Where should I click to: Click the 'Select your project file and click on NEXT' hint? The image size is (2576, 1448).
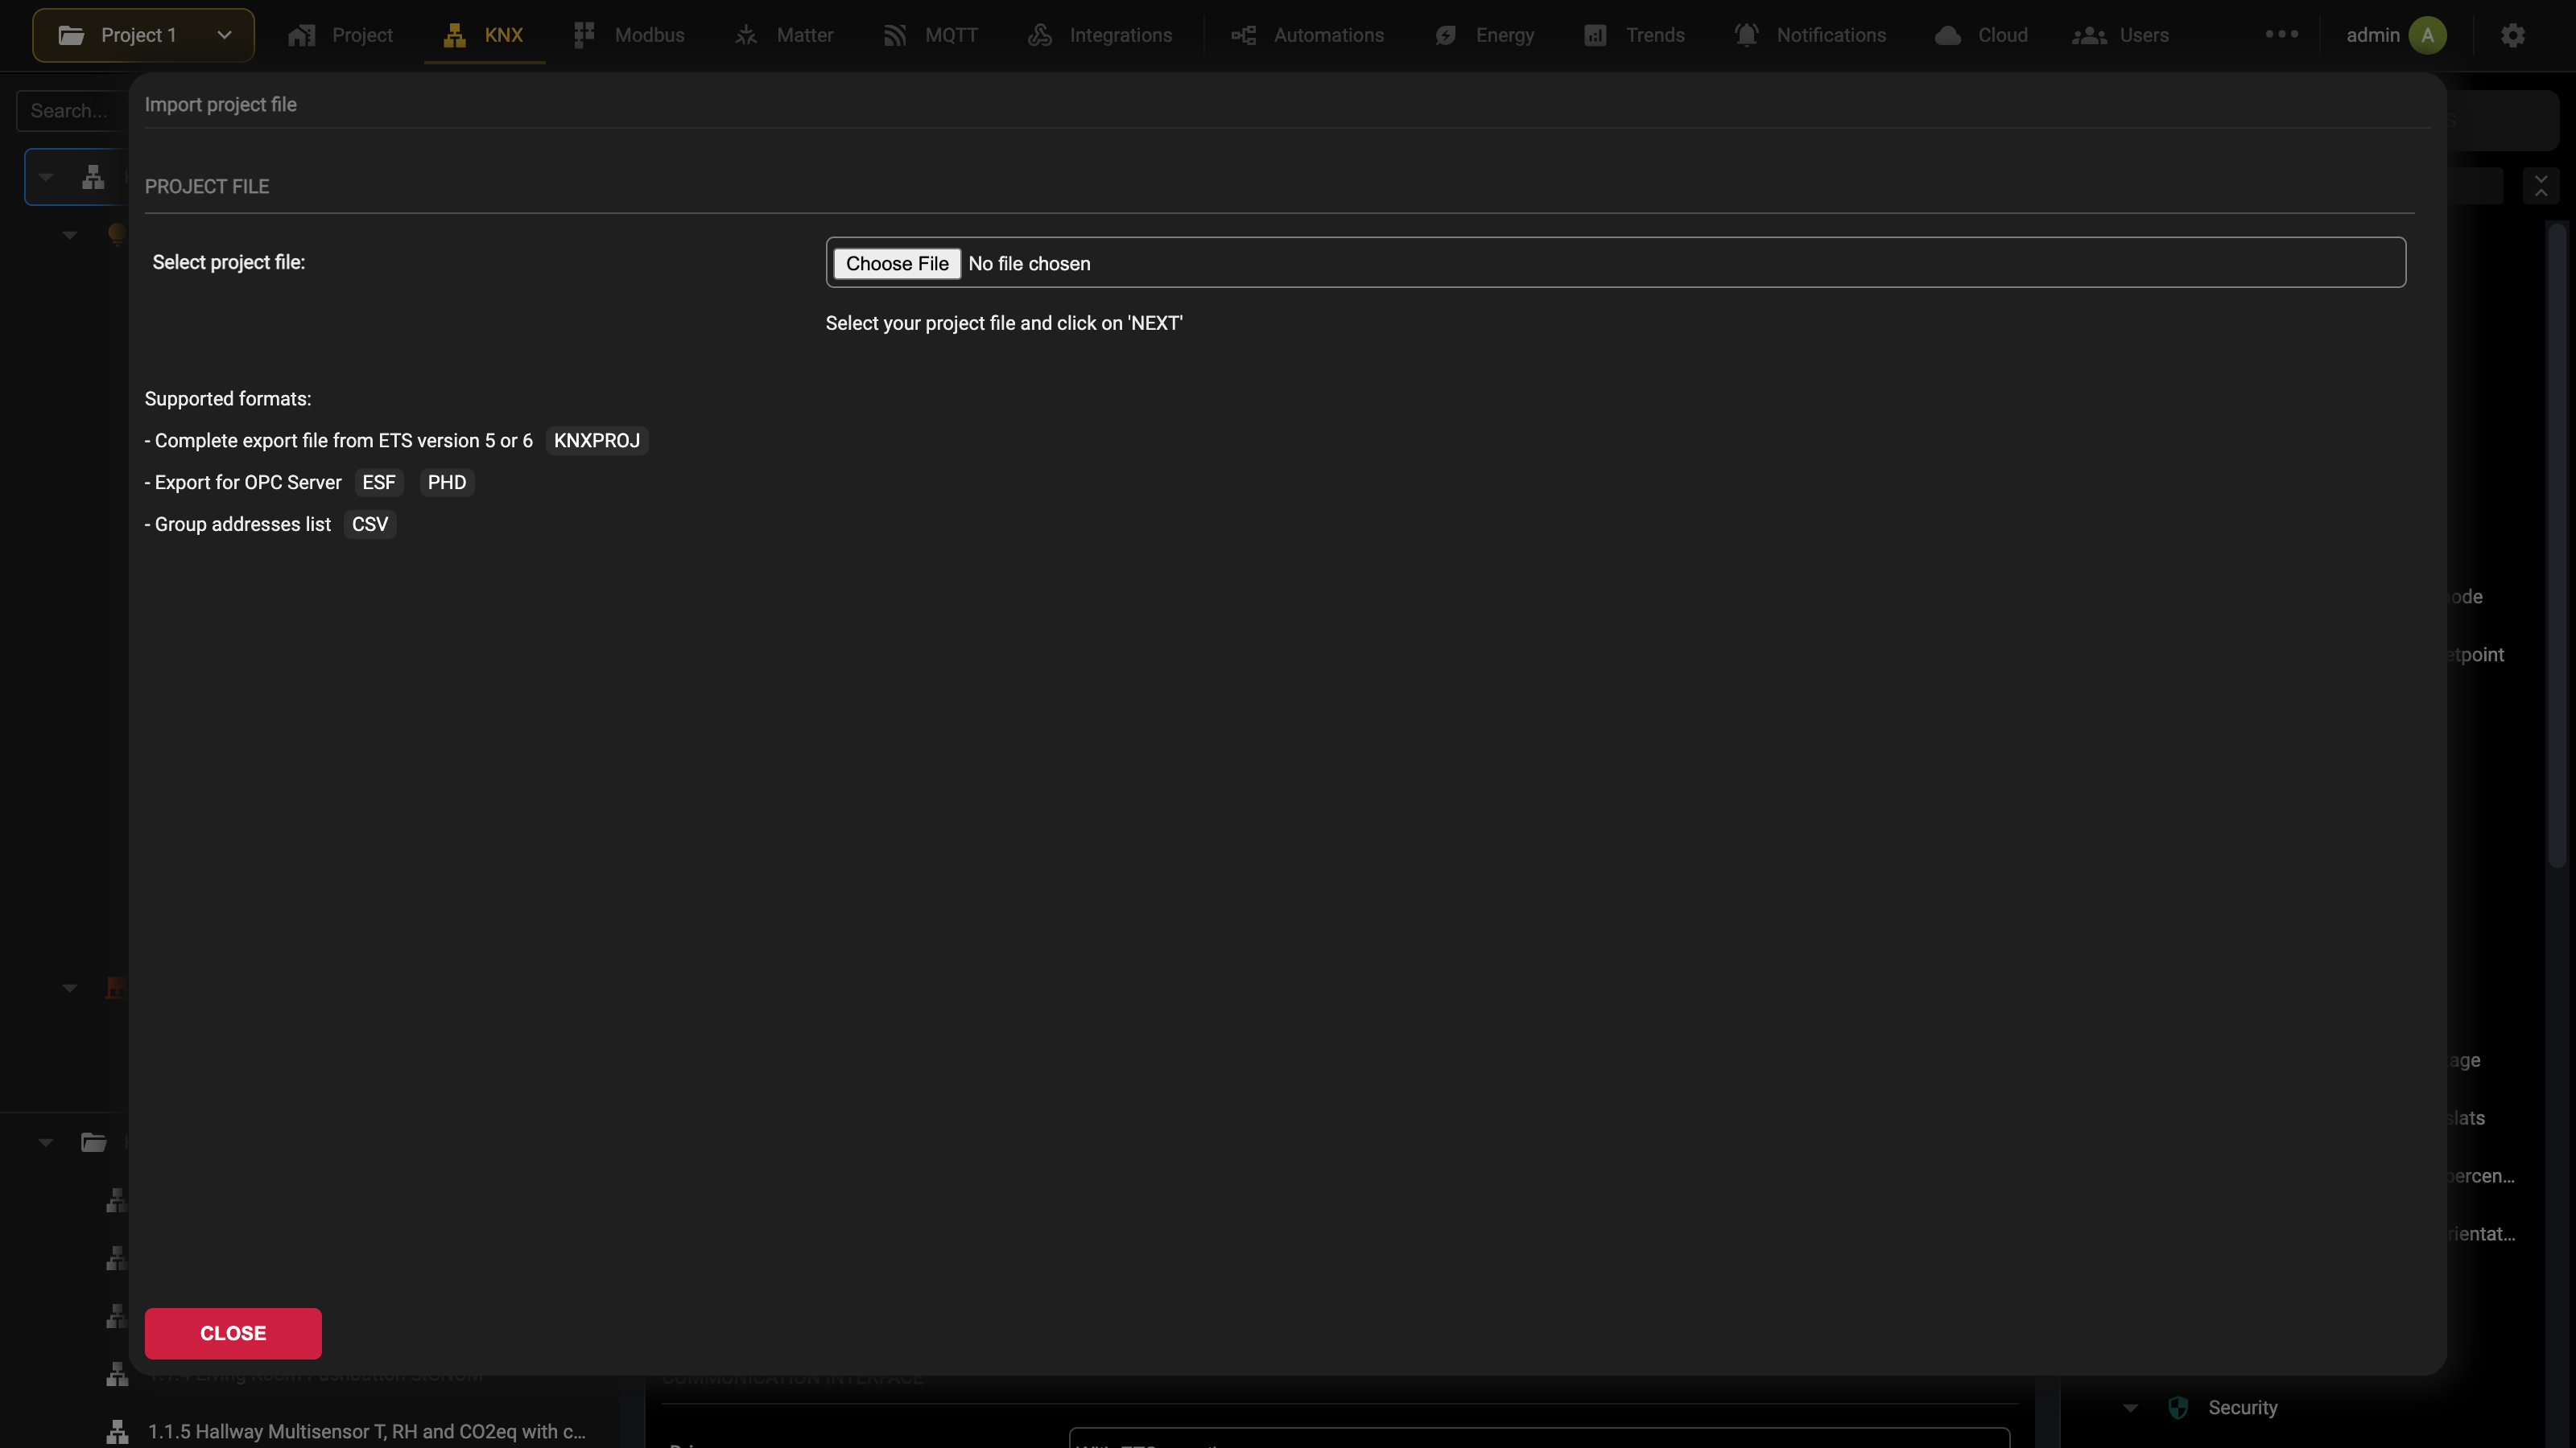[x=1004, y=323]
